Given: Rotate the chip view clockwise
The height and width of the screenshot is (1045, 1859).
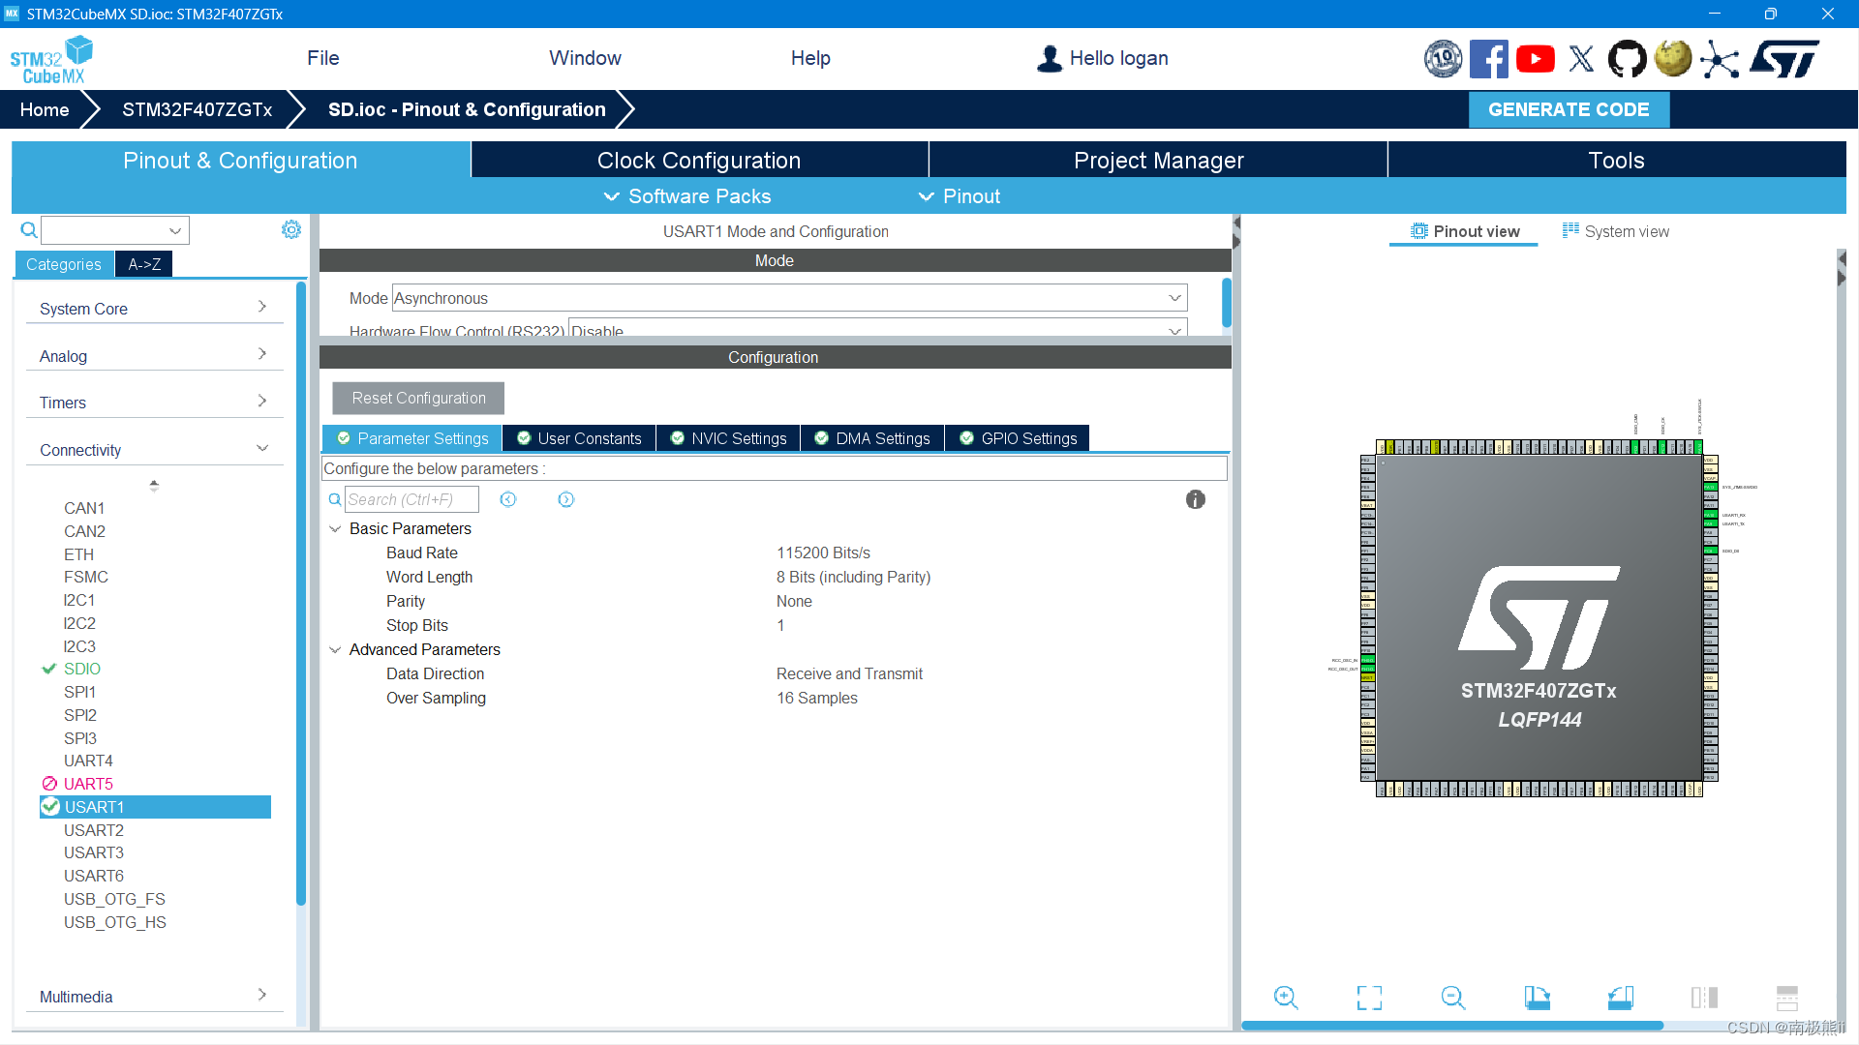Looking at the screenshot, I should tap(1537, 998).
